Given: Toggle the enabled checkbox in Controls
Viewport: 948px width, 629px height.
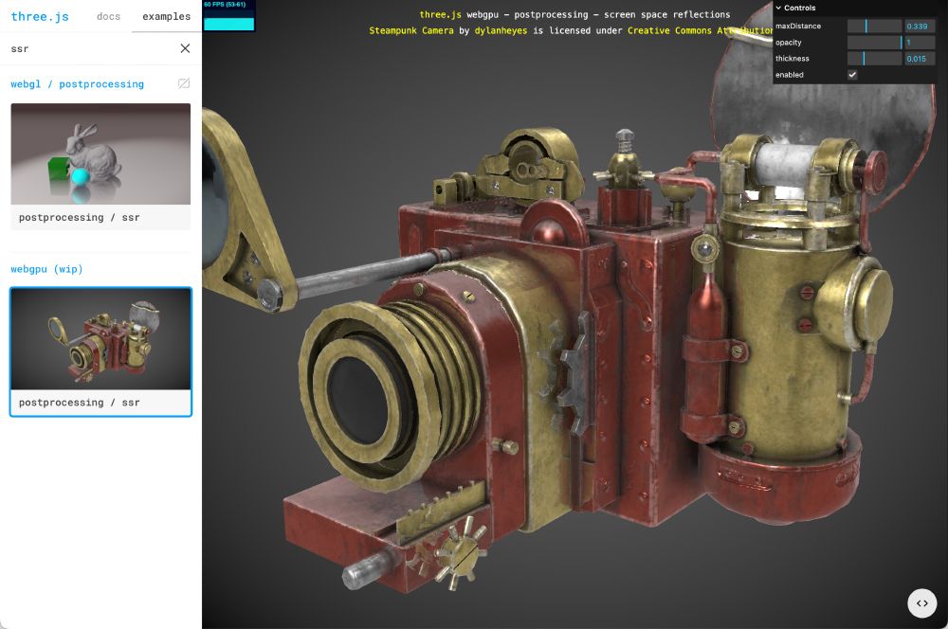Looking at the screenshot, I should 852,74.
